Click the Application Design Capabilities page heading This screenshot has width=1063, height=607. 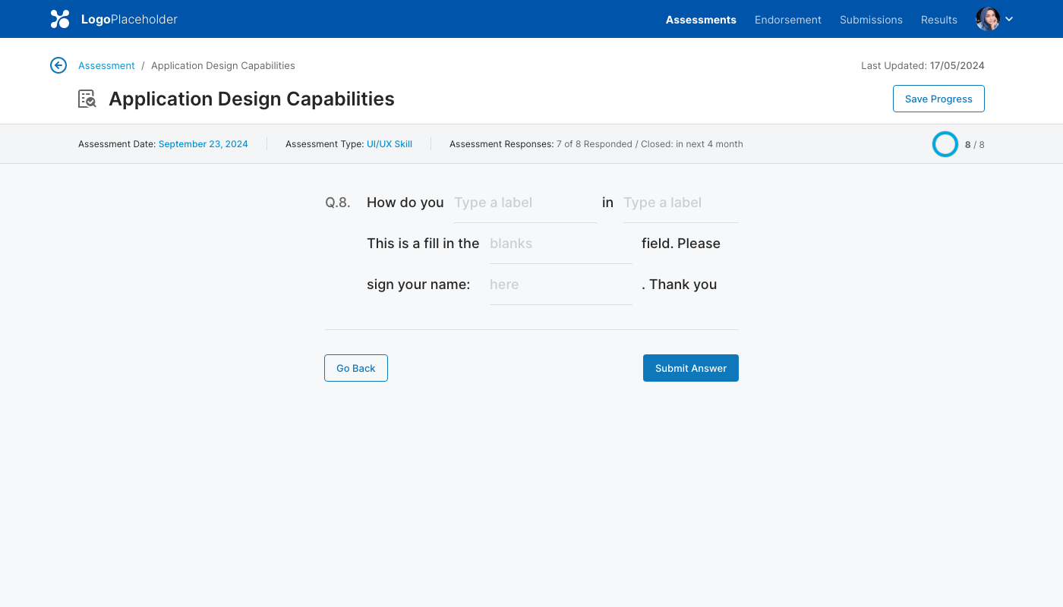251,99
